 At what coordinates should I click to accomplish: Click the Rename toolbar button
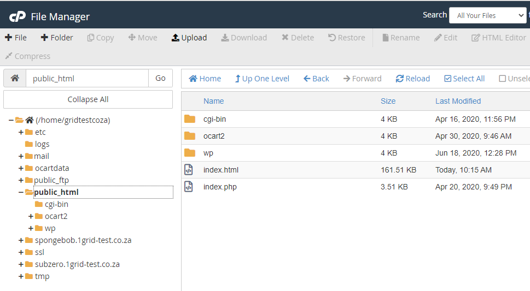(401, 38)
